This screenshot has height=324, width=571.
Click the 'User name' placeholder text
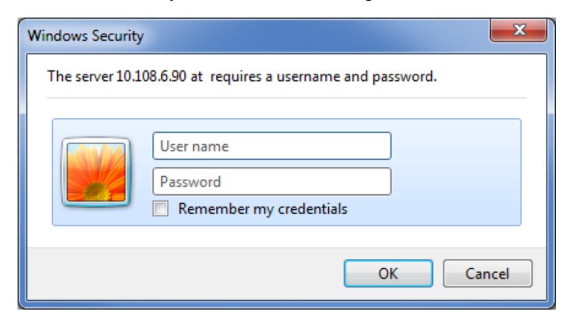click(x=195, y=146)
